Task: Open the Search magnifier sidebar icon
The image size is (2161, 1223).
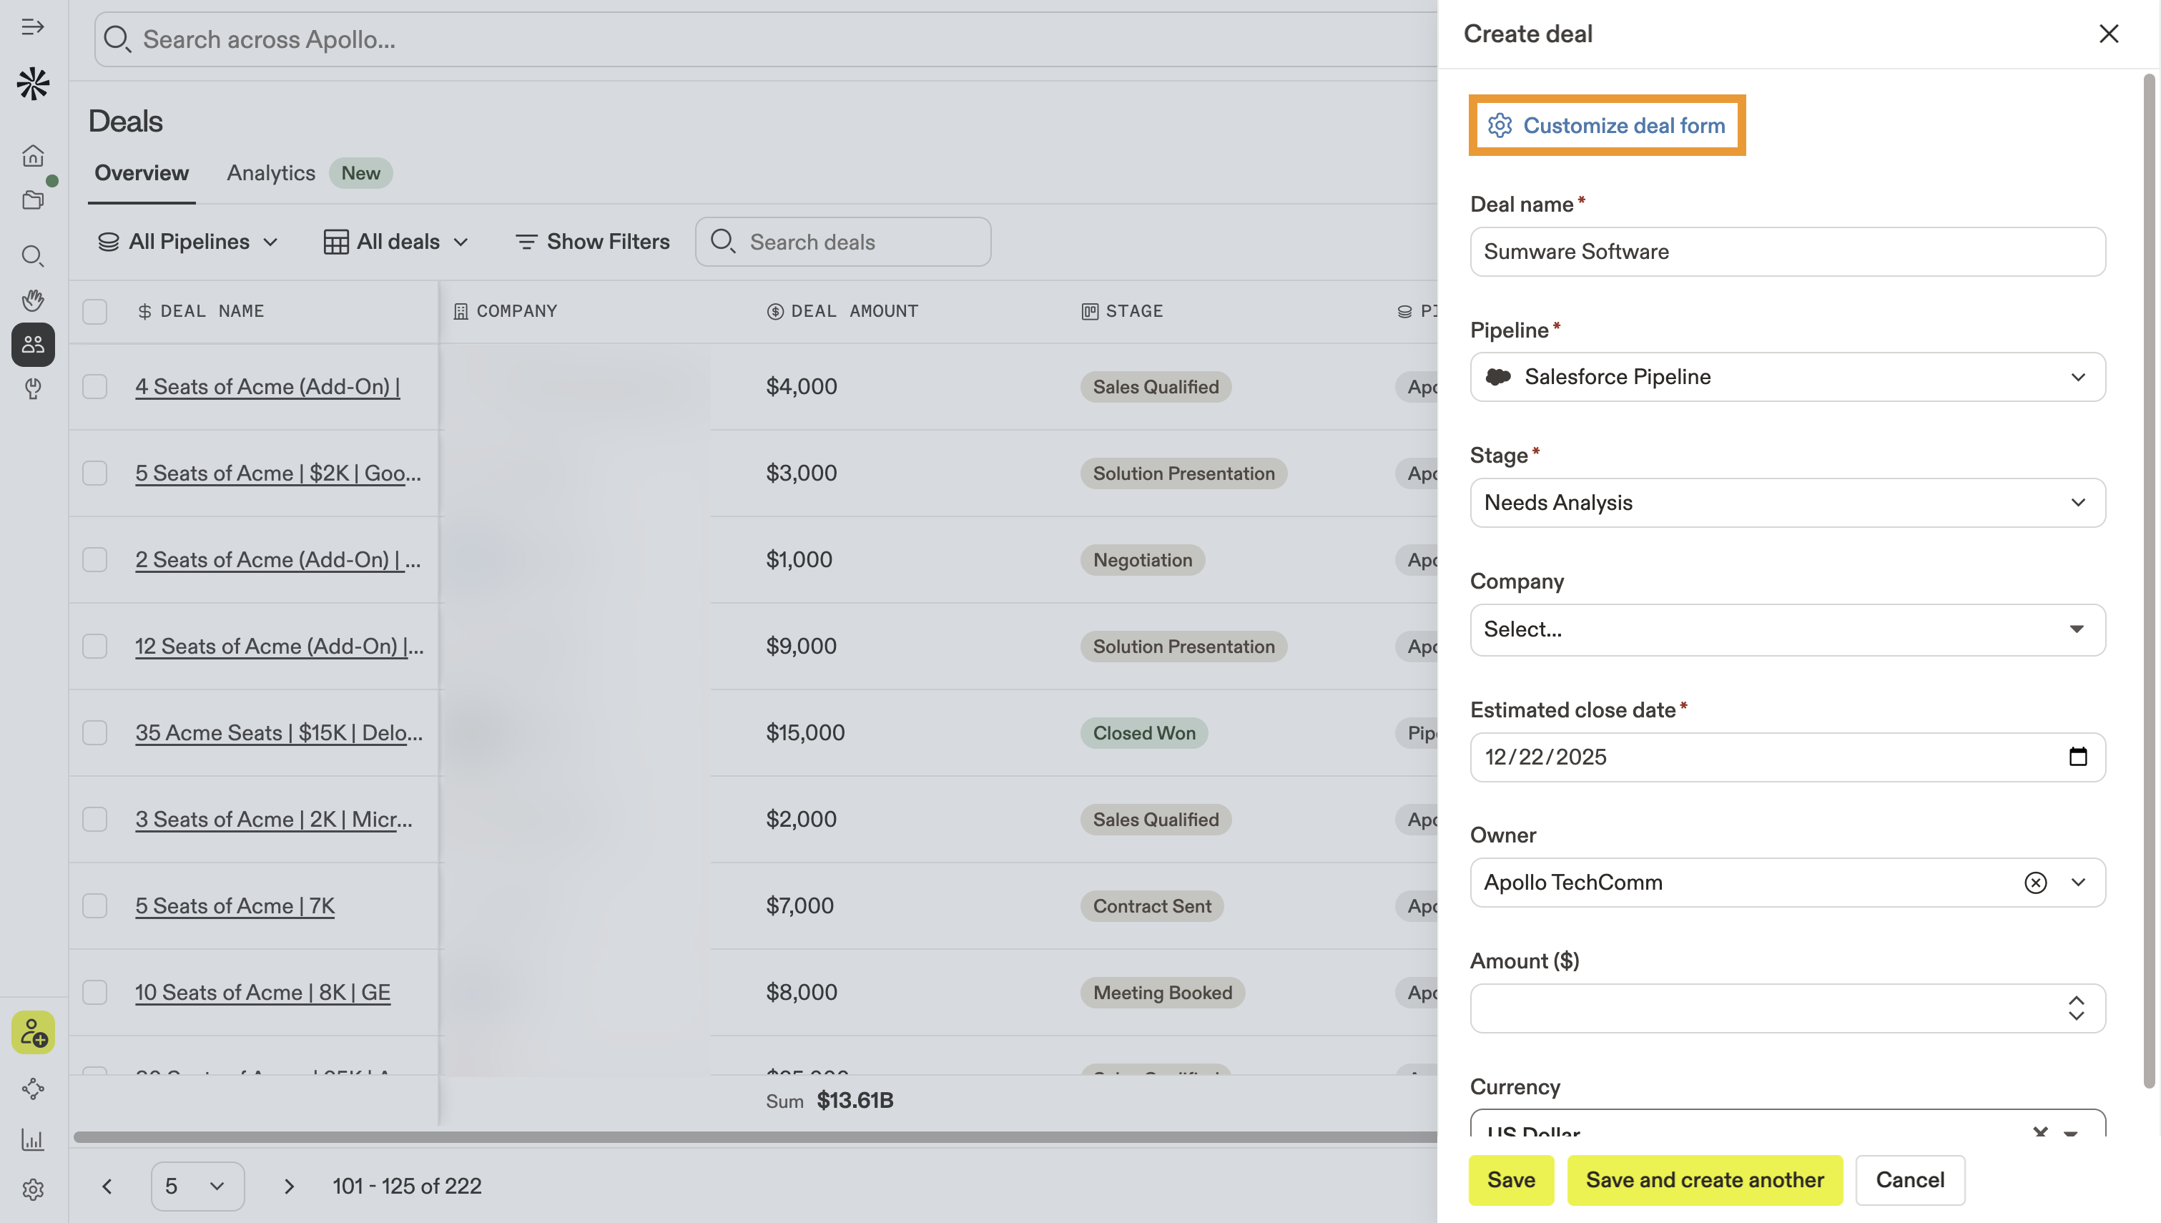Action: (33, 255)
